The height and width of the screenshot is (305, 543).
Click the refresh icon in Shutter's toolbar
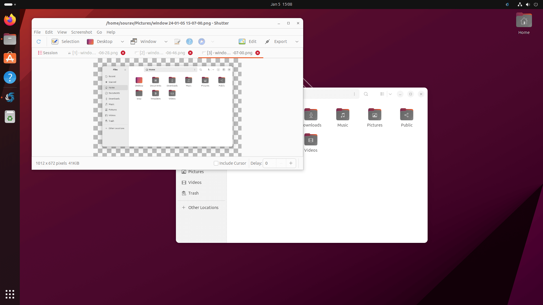click(39, 42)
